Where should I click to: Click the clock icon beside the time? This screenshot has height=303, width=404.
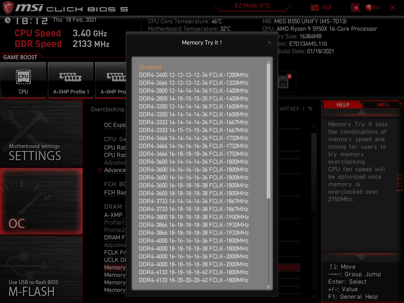[x=7, y=21]
